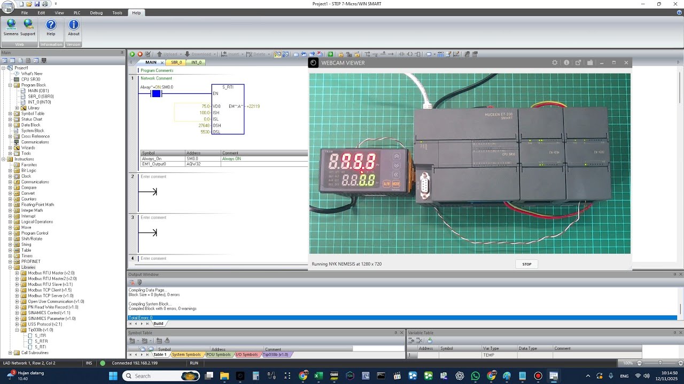The image size is (684, 384).
Task: Expand the Data Block tree node
Action: point(10,125)
